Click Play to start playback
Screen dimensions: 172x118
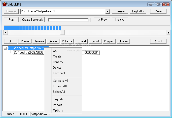coord(11,20)
